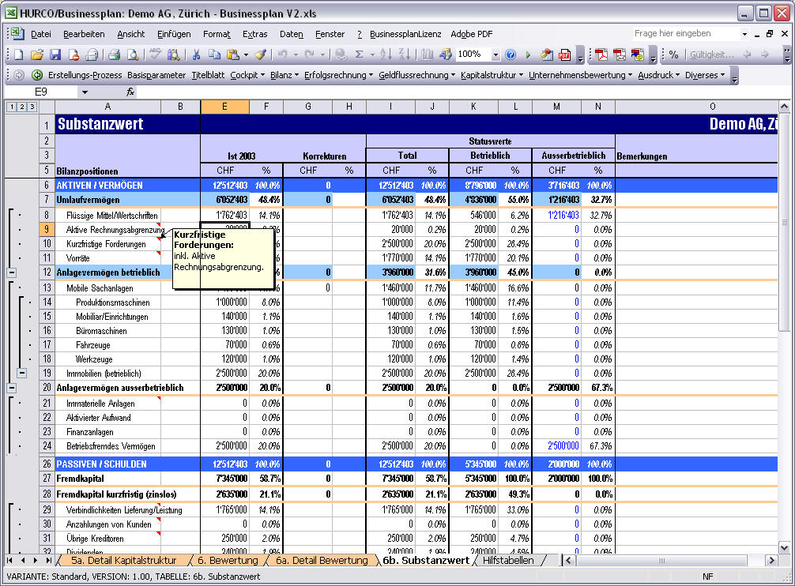Select column header E
Screen dimensions: 795x586
[x=224, y=107]
